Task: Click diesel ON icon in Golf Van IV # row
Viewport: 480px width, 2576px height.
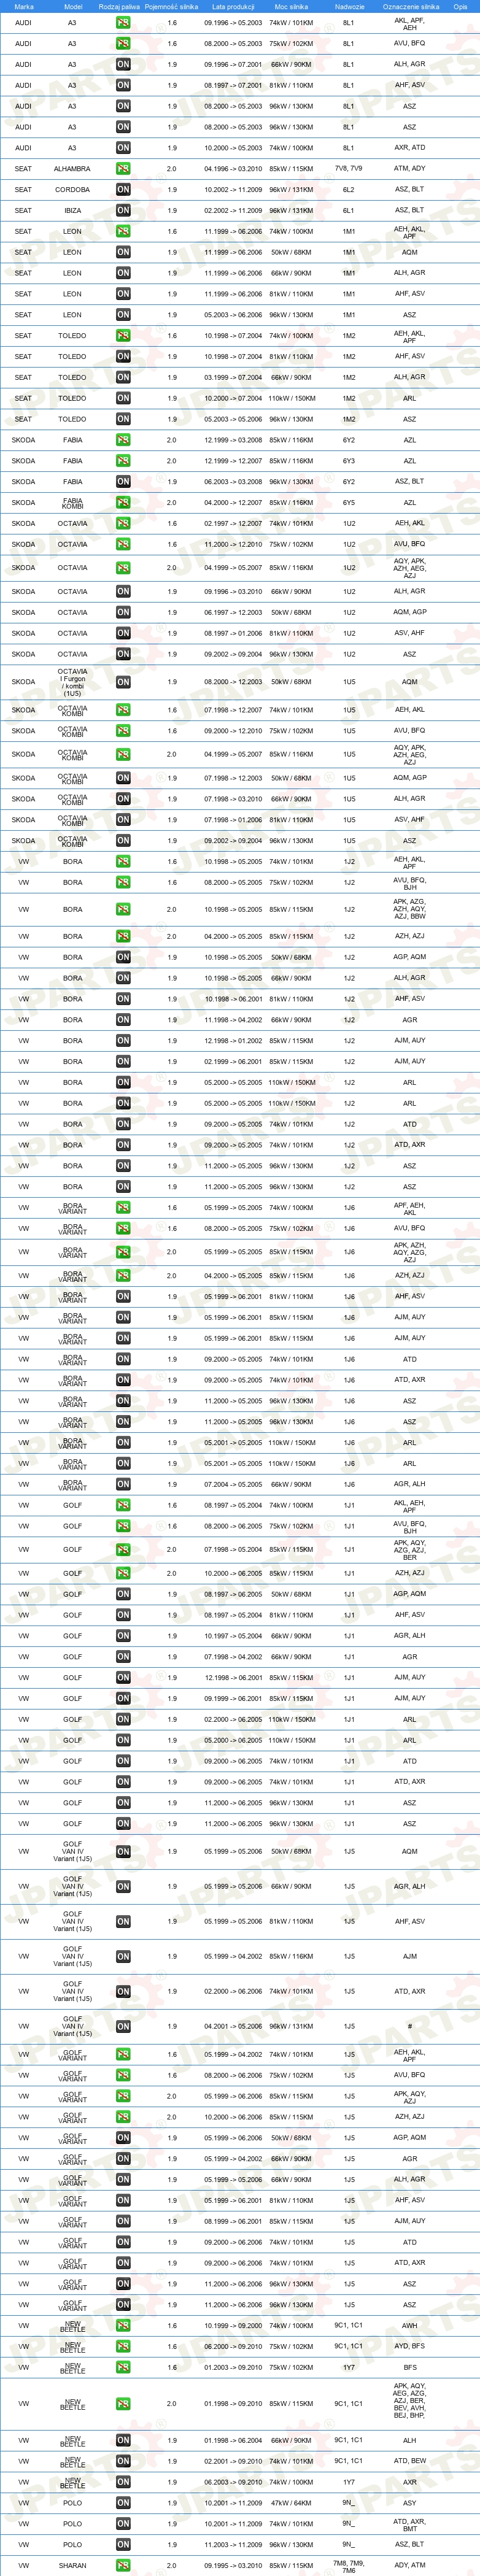Action: [123, 2027]
